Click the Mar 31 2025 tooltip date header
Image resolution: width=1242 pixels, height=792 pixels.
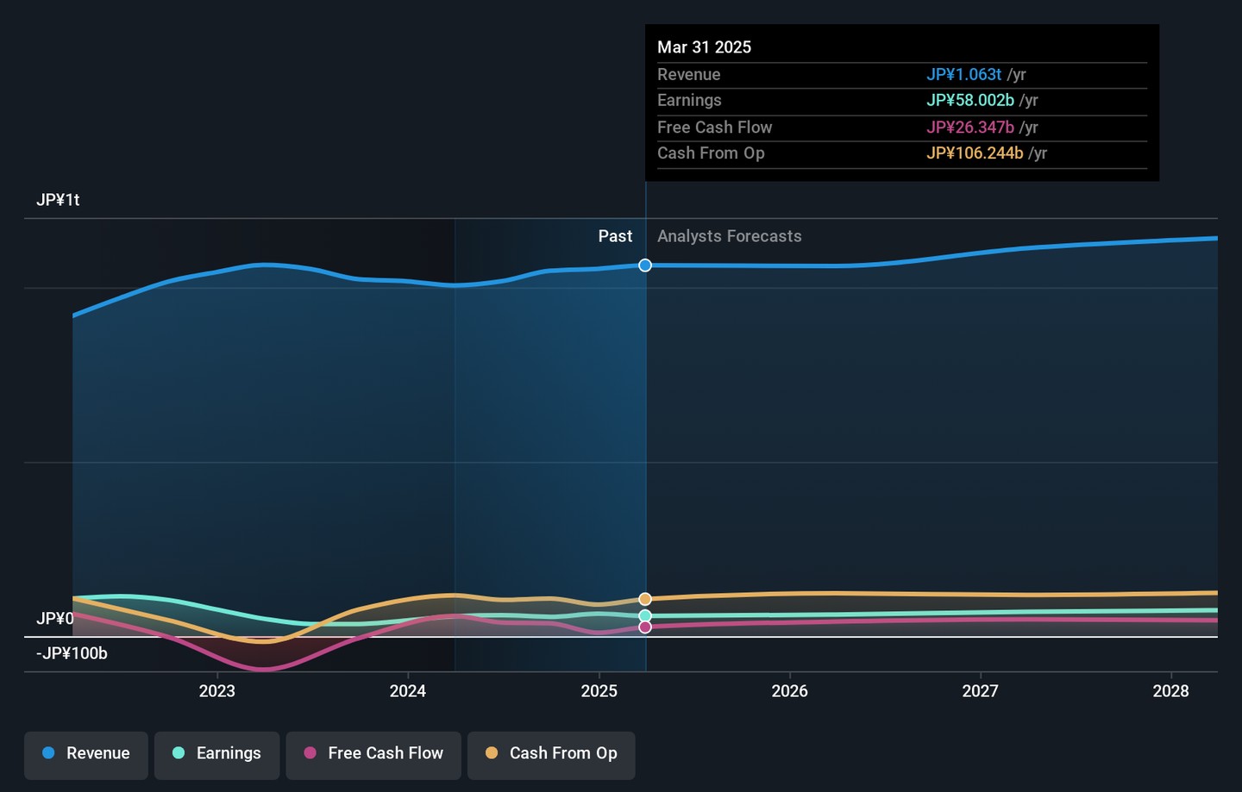click(704, 47)
